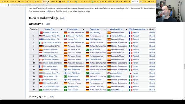Open the Report link for round 1
185x104 pixels.
tap(152, 33)
